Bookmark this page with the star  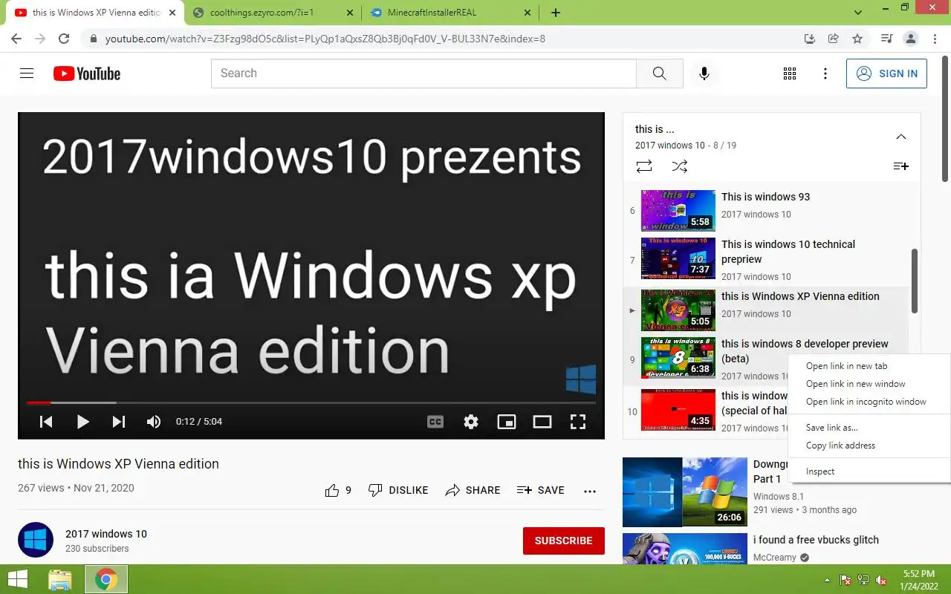tap(857, 39)
